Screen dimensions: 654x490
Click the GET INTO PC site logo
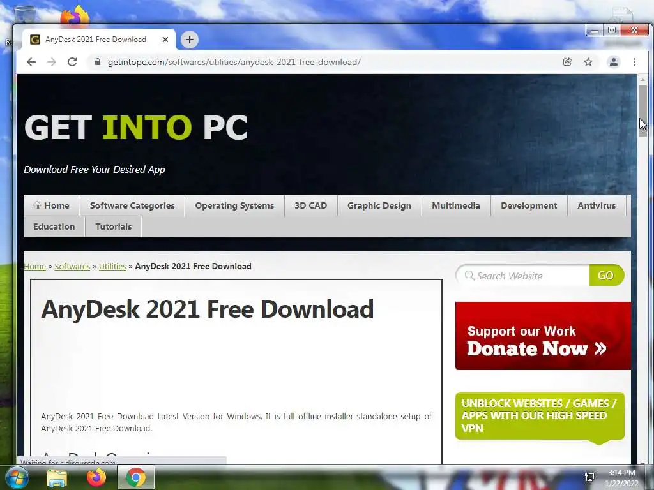136,127
